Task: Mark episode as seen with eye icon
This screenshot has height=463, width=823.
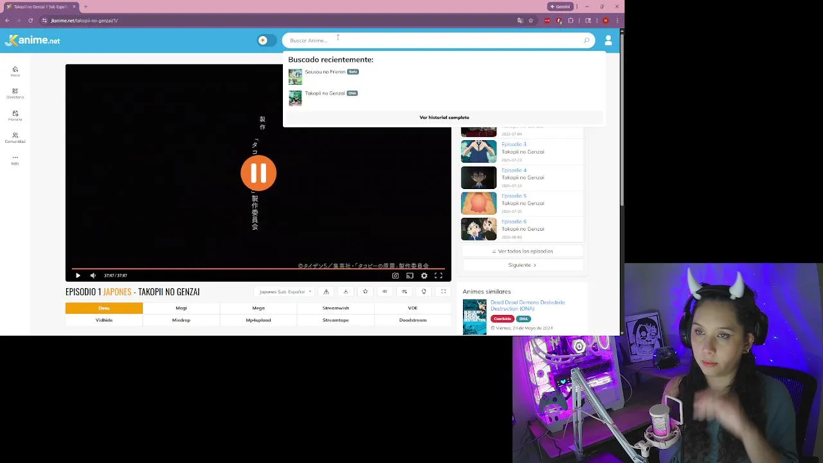Action: point(384,292)
